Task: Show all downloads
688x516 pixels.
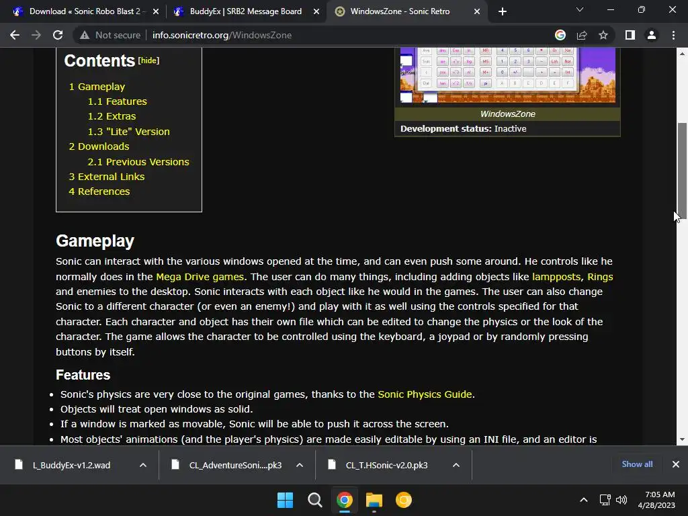Action: pos(637,464)
